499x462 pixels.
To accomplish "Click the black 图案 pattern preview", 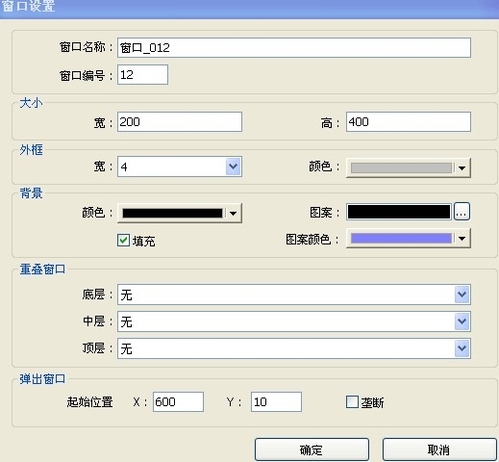I will (399, 212).
